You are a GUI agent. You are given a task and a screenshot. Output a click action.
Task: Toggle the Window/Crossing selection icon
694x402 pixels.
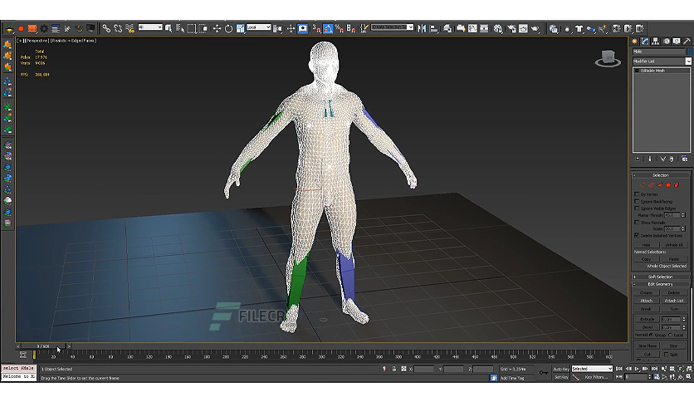click(x=203, y=29)
